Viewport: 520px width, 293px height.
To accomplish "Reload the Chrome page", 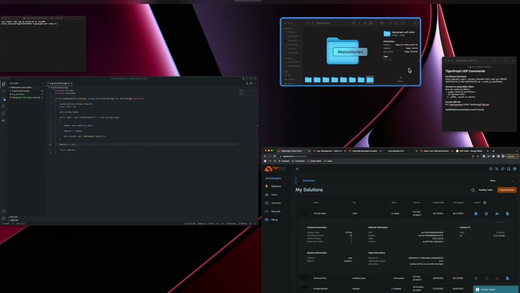I will 275,156.
